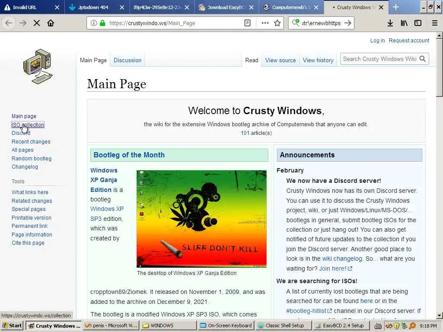The image size is (443, 332).
Task: Switch to EasyBCD 2.4 Setup taskbar window
Action: [341, 326]
